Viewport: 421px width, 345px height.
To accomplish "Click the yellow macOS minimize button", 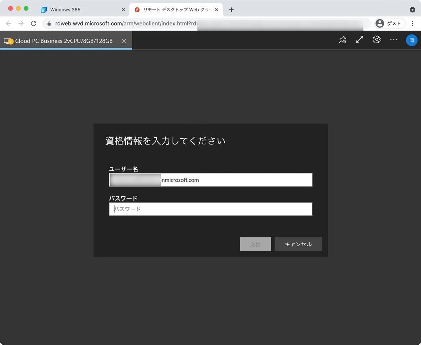I will pyautogui.click(x=18, y=8).
